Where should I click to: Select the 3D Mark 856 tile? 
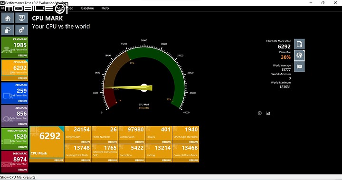[x=15, y=114]
